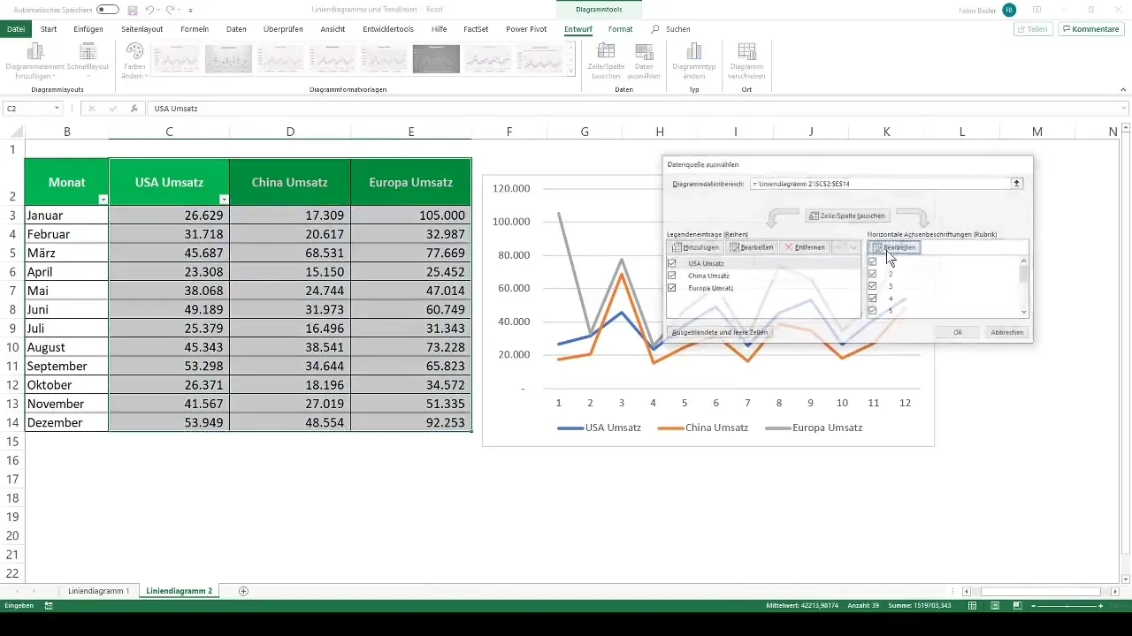Open the Format ribbon tab
Viewport: 1132px width, 636px height.
click(620, 29)
